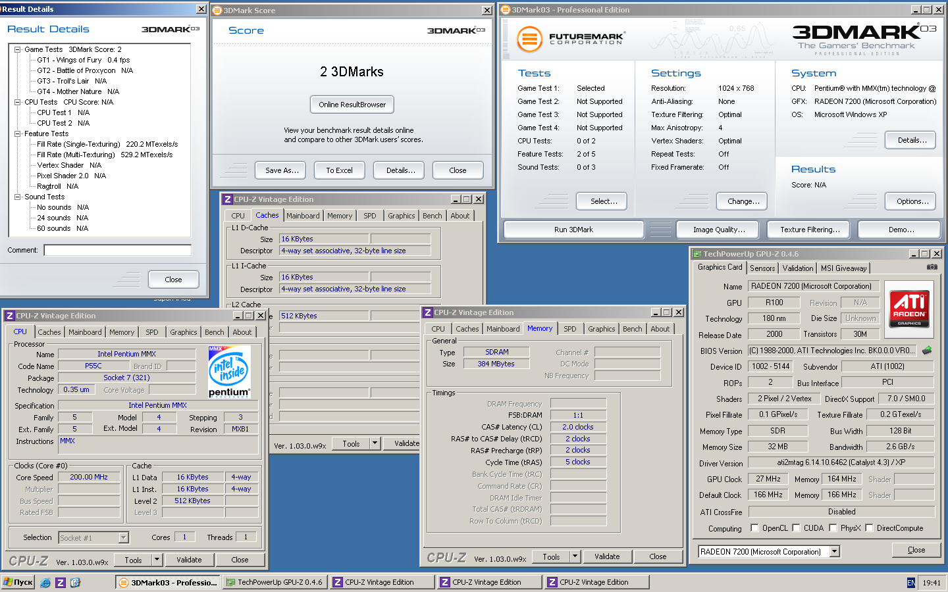Click the Z title icon of CPU-Z Caches window
The width and height of the screenshot is (948, 592).
(227, 199)
